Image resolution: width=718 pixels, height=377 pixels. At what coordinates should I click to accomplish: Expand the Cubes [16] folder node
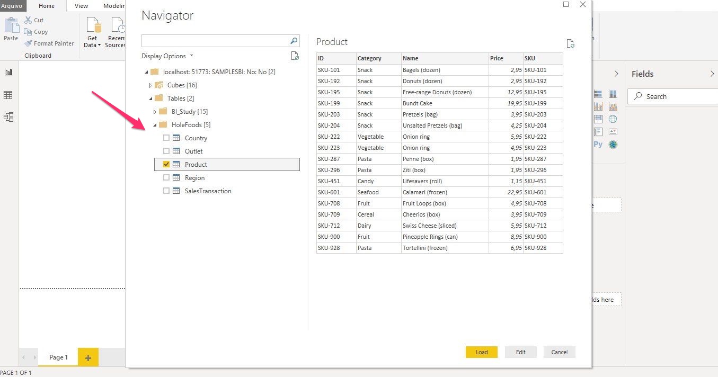151,85
